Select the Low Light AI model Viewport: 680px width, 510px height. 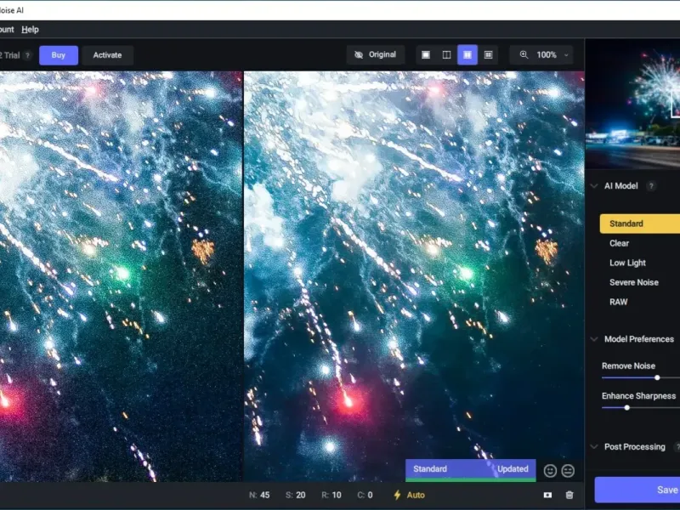coord(627,263)
